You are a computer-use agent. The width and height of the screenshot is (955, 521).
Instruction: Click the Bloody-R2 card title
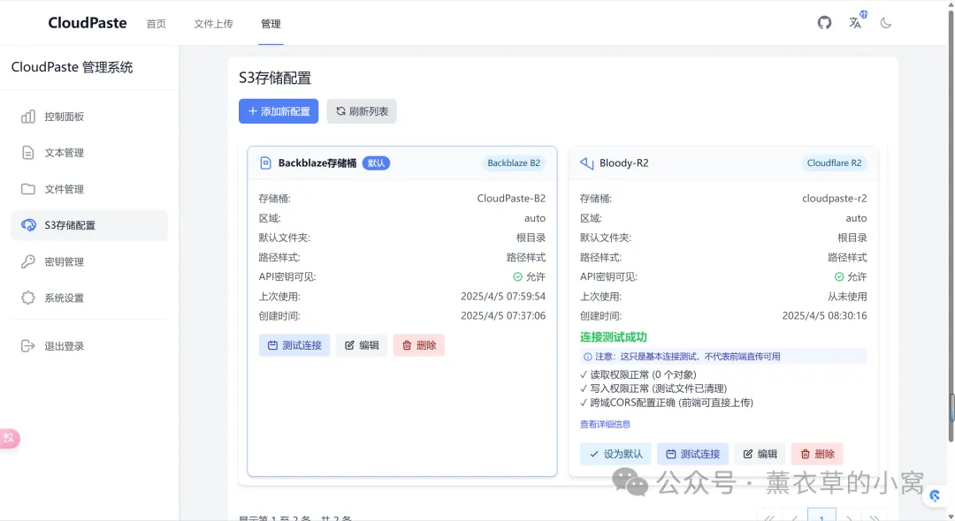pos(623,163)
